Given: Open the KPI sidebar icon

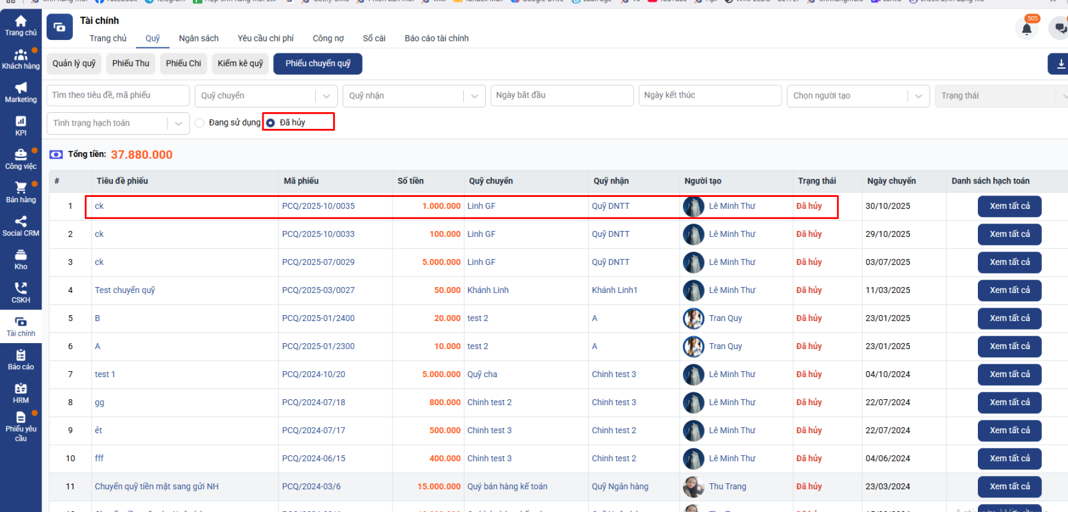Looking at the screenshot, I should click(21, 125).
